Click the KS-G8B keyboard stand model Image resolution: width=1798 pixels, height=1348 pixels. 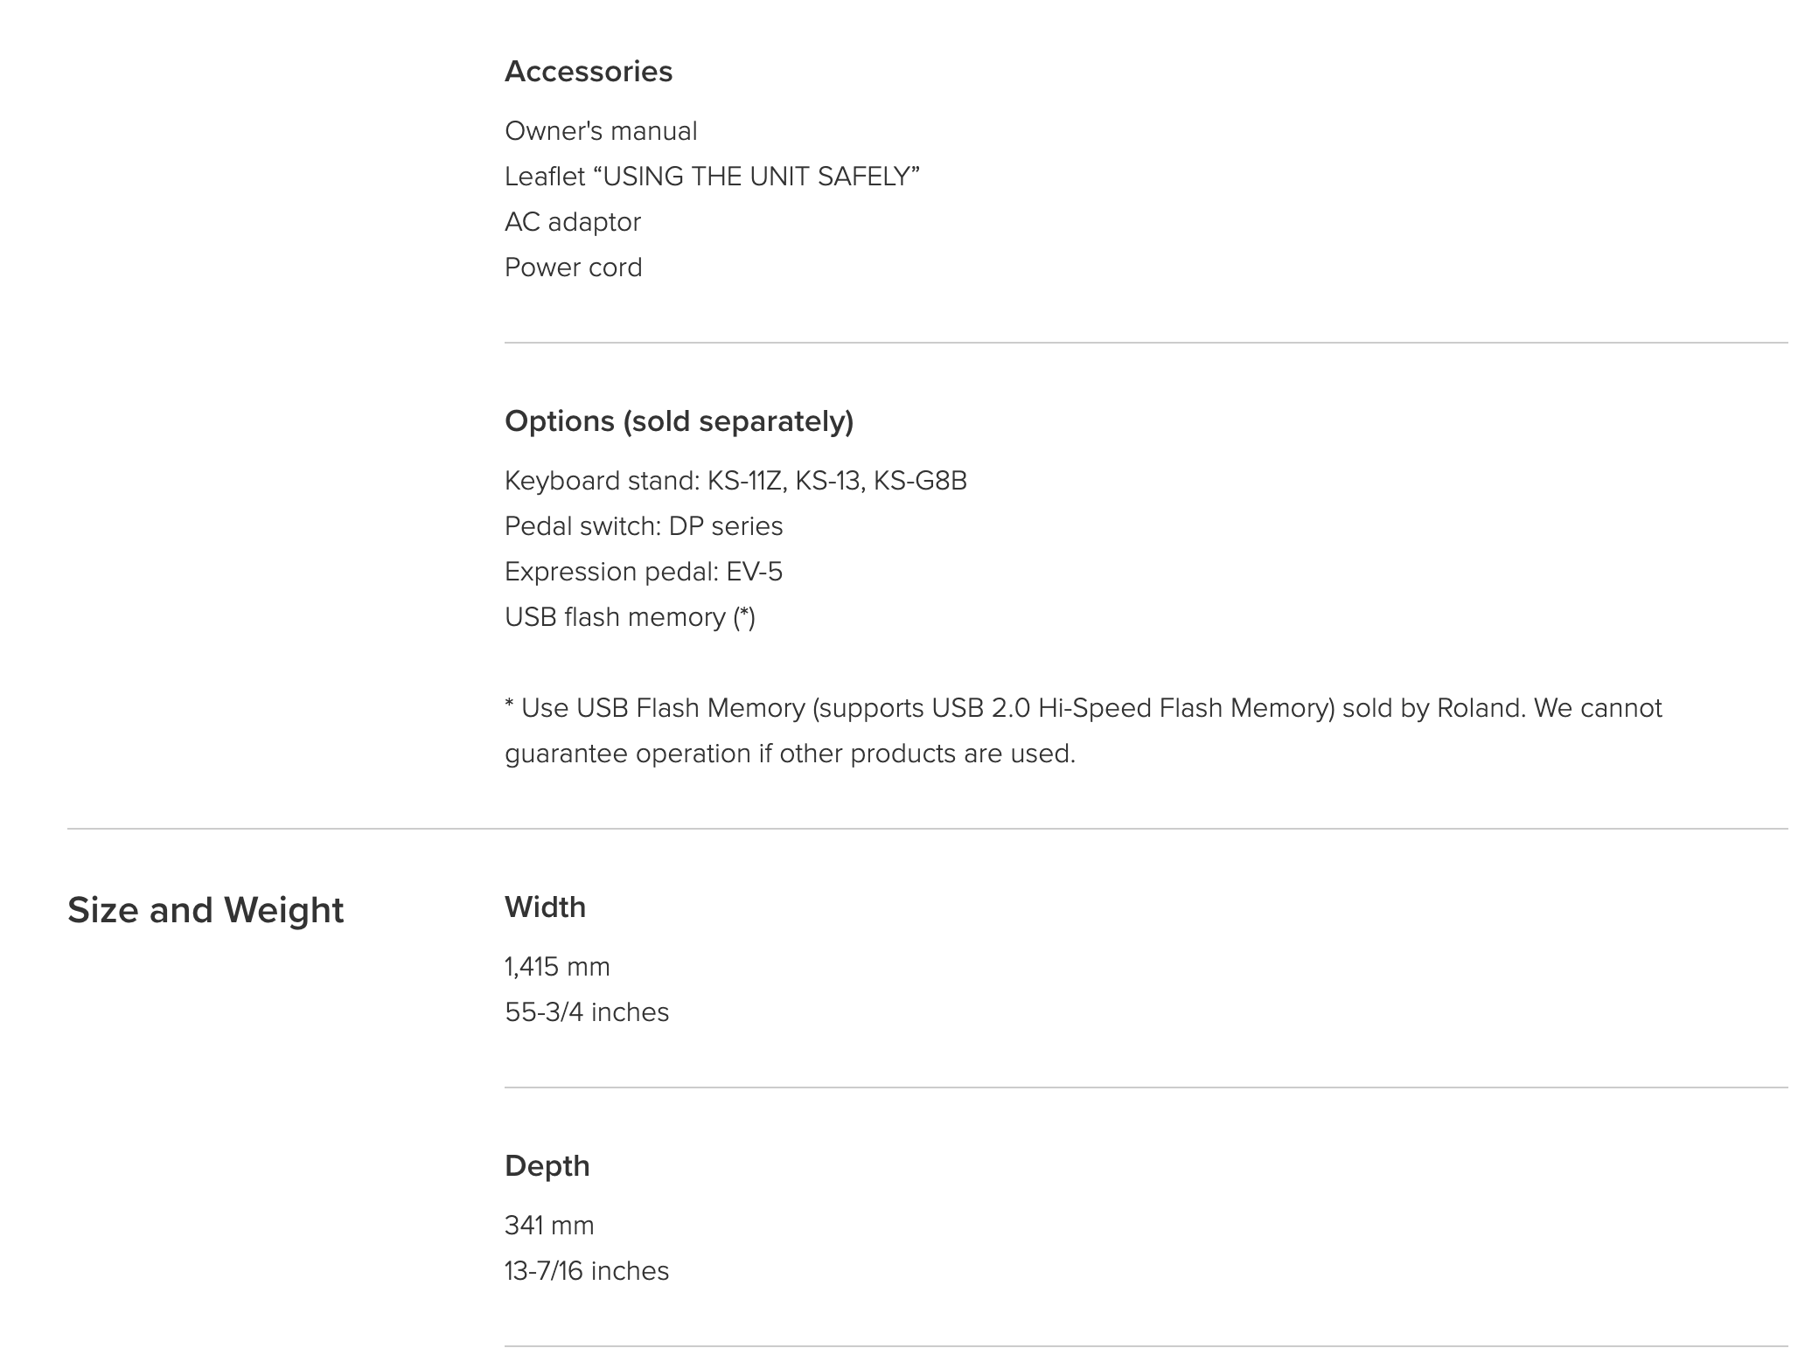[x=920, y=481]
